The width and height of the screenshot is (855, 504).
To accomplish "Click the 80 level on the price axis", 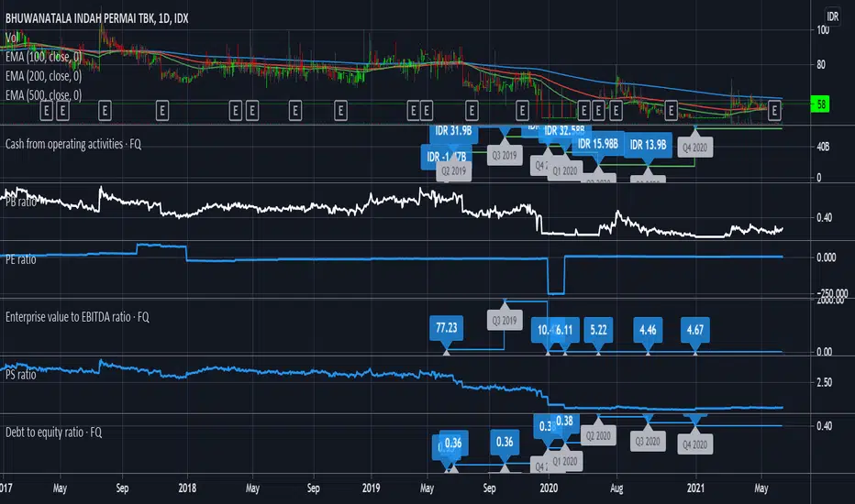I will (821, 65).
